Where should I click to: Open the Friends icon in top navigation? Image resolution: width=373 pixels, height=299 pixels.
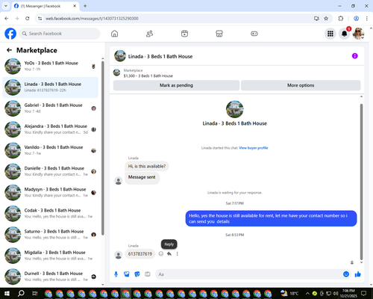[x=149, y=34]
